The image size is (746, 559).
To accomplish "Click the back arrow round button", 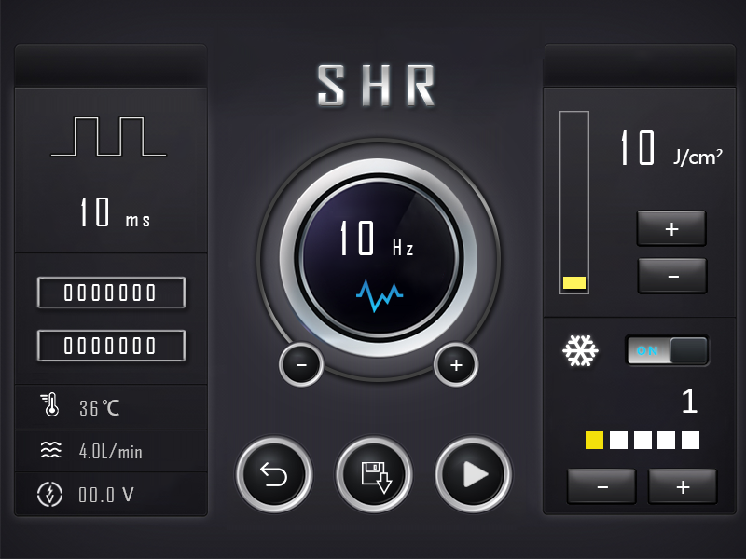I will (274, 474).
